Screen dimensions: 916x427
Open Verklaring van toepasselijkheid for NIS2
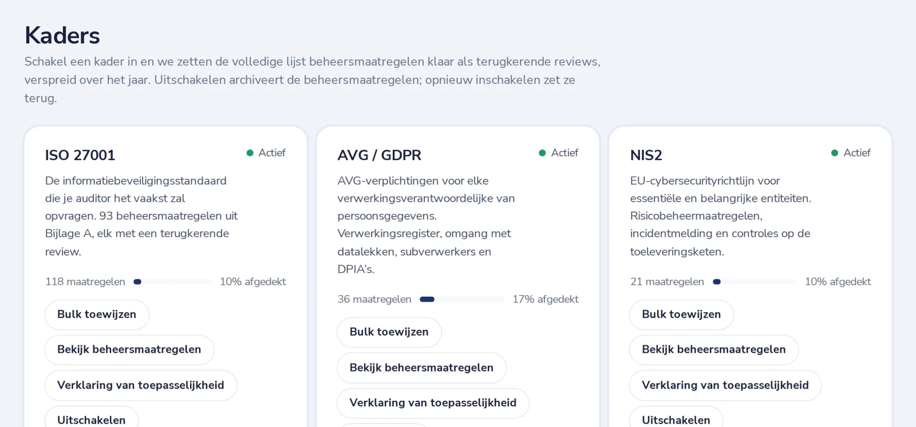pyautogui.click(x=725, y=385)
